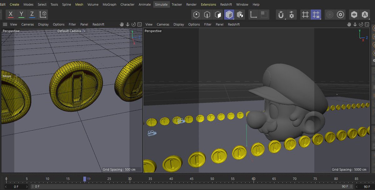Click Perspective label in left viewport

click(x=11, y=31)
